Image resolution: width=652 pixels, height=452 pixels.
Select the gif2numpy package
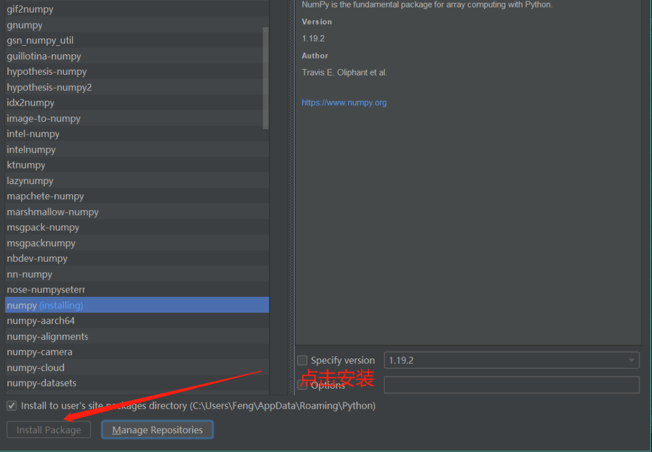pyautogui.click(x=137, y=8)
